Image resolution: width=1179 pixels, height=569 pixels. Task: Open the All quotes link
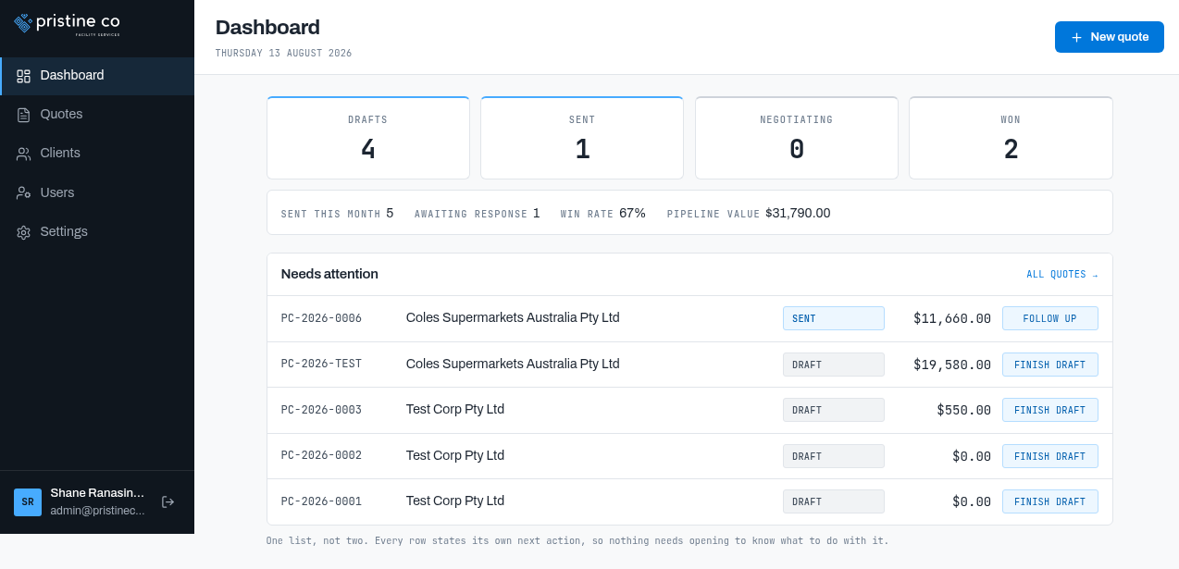point(1062,275)
